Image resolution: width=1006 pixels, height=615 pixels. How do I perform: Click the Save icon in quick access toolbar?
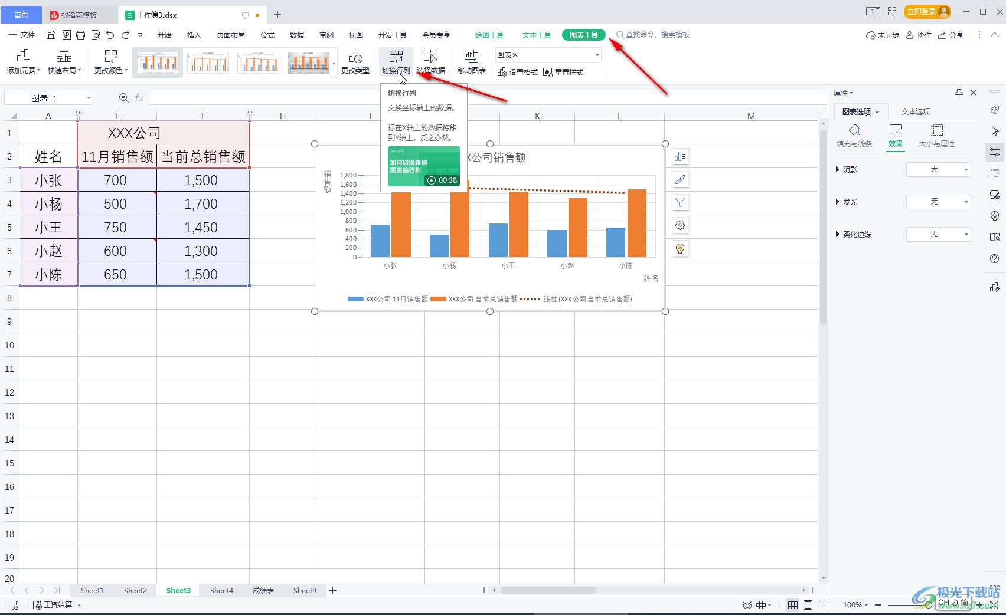click(51, 35)
